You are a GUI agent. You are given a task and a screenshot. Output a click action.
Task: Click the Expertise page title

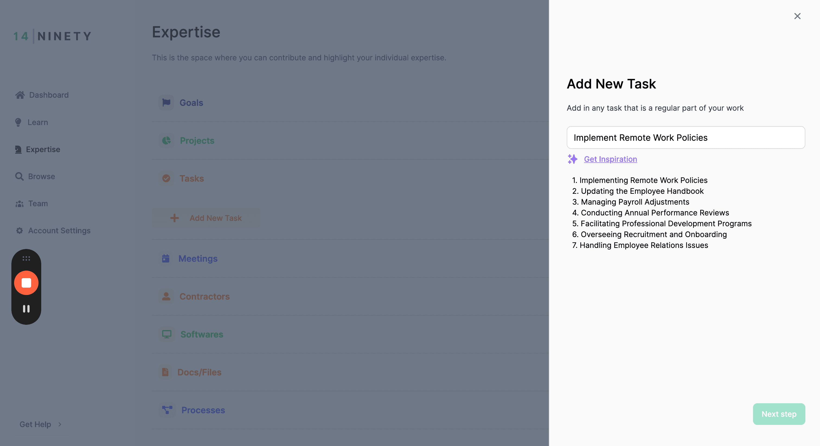[186, 32]
